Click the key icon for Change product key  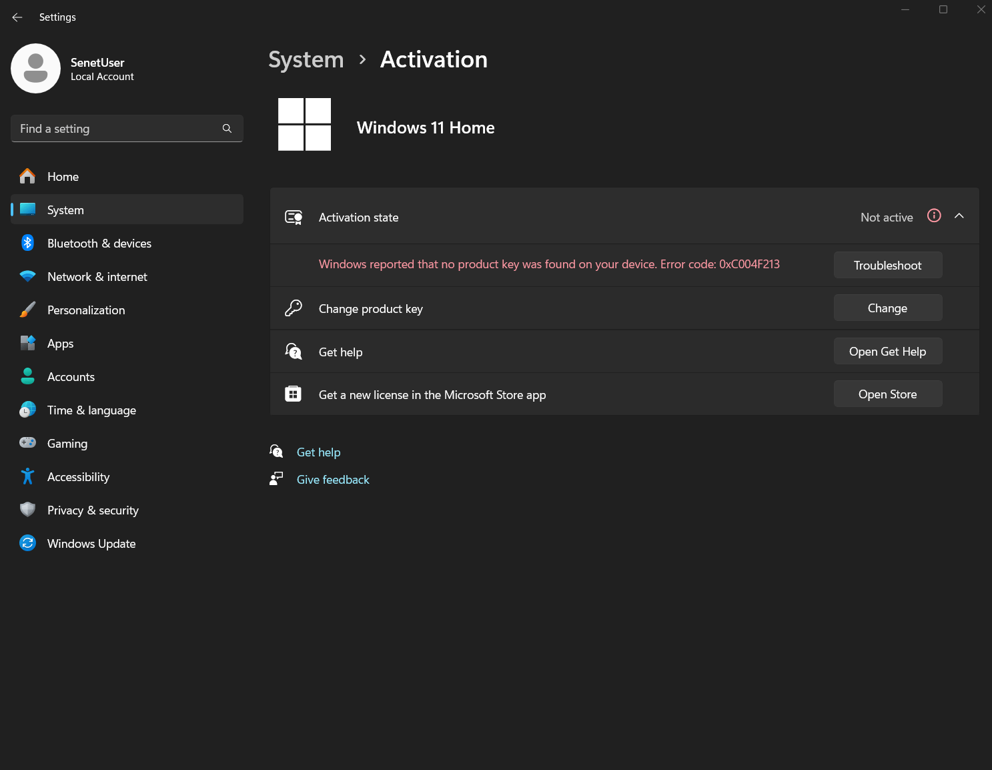pos(294,308)
